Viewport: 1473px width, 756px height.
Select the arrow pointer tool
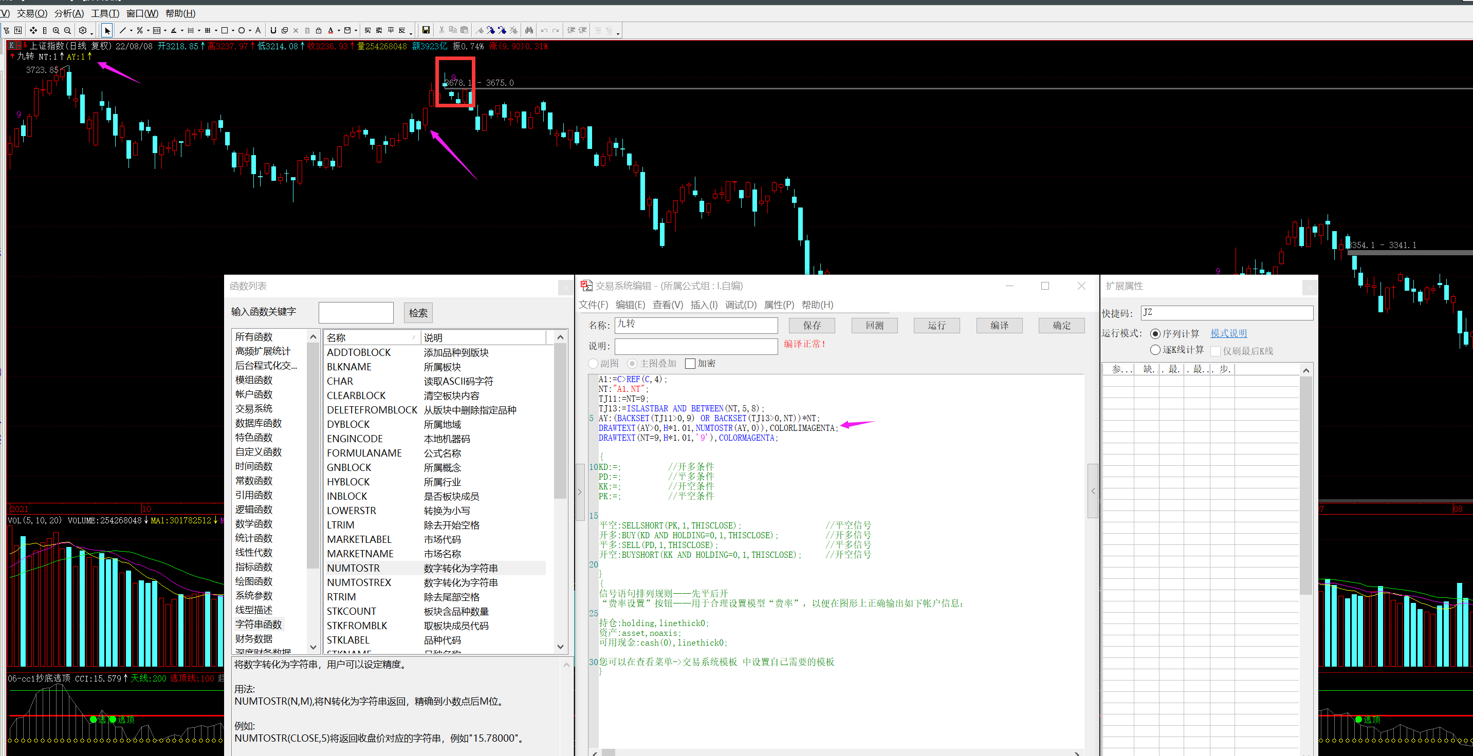[x=107, y=30]
